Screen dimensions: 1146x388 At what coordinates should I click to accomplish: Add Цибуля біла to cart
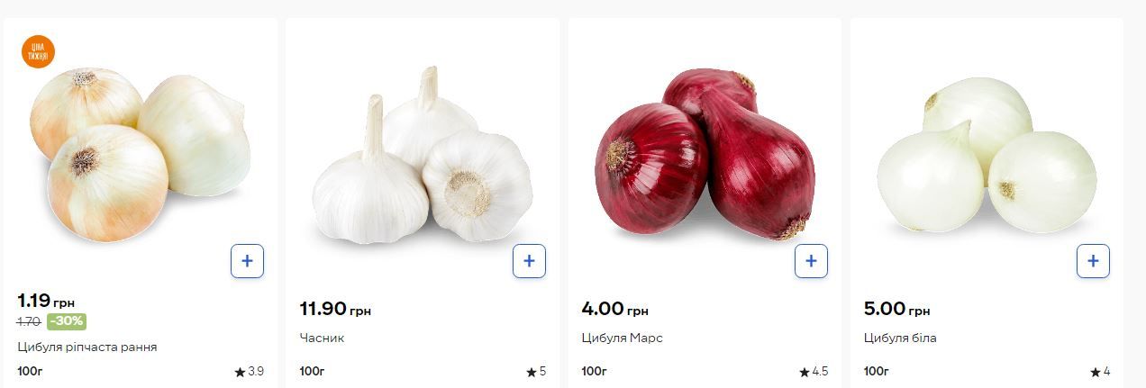(x=1093, y=261)
